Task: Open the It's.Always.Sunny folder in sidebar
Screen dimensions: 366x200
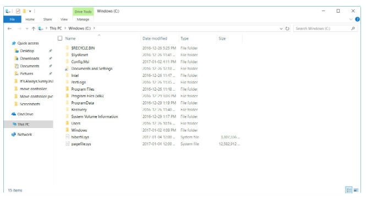Action: [36, 81]
